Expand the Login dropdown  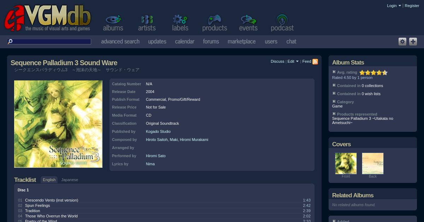coord(394,6)
